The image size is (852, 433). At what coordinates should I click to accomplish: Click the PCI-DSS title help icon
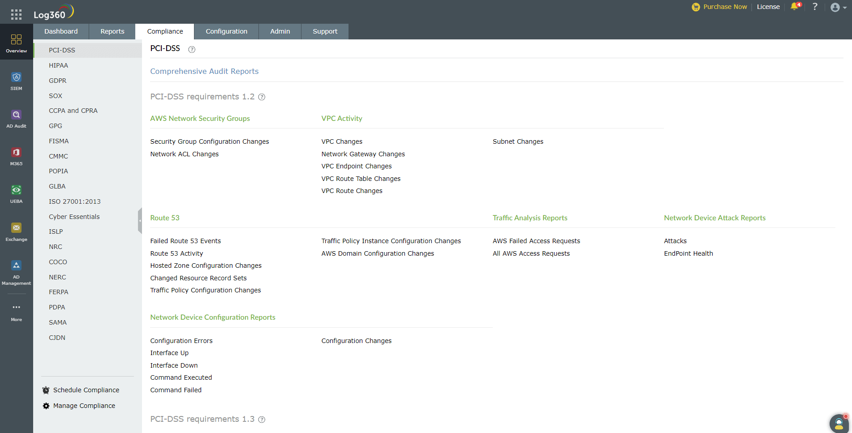click(192, 49)
